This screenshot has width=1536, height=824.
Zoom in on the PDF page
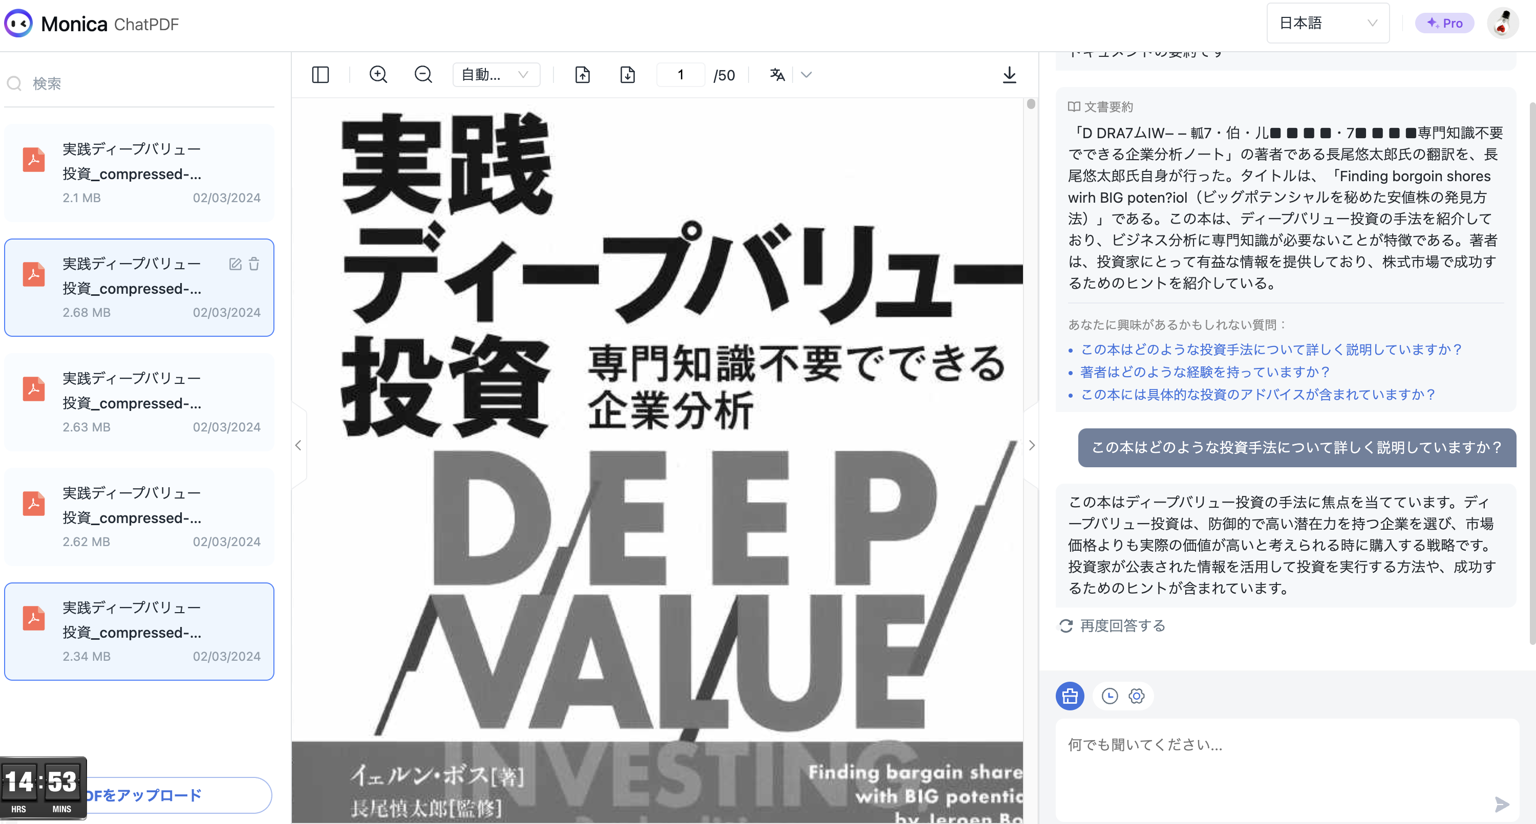click(378, 75)
